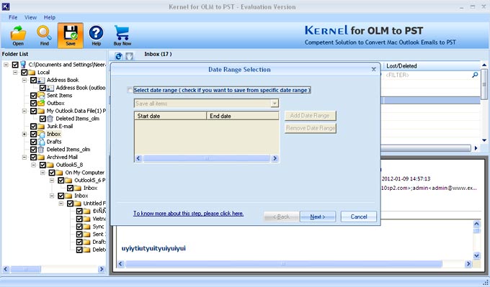The image size is (490, 287).
Task: Click the filter search magnifier icon
Action: [x=475, y=75]
